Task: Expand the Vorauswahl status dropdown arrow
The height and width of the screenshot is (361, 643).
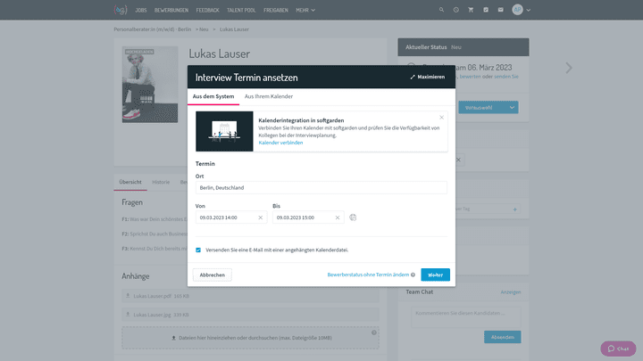Action: (x=513, y=107)
